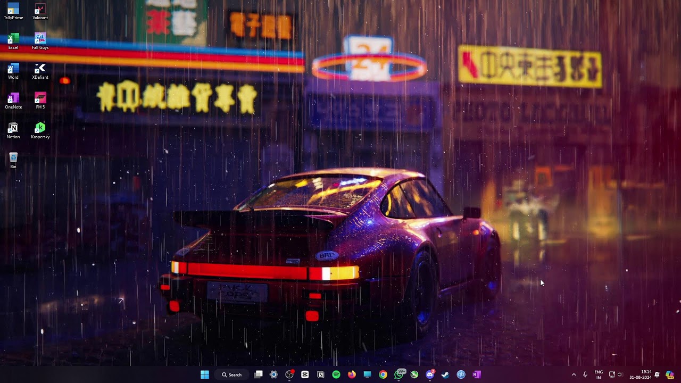Click the microphone tray icon
681x383 pixels.
585,374
